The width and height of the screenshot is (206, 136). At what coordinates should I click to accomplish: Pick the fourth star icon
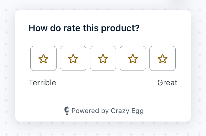pos(133,59)
